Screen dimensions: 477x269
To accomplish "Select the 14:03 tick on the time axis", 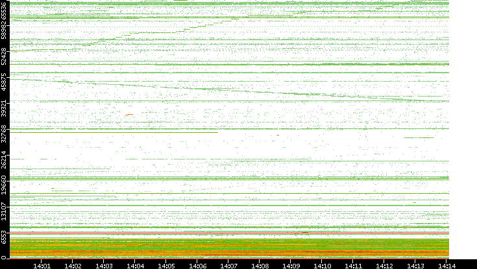I will tap(104, 264).
